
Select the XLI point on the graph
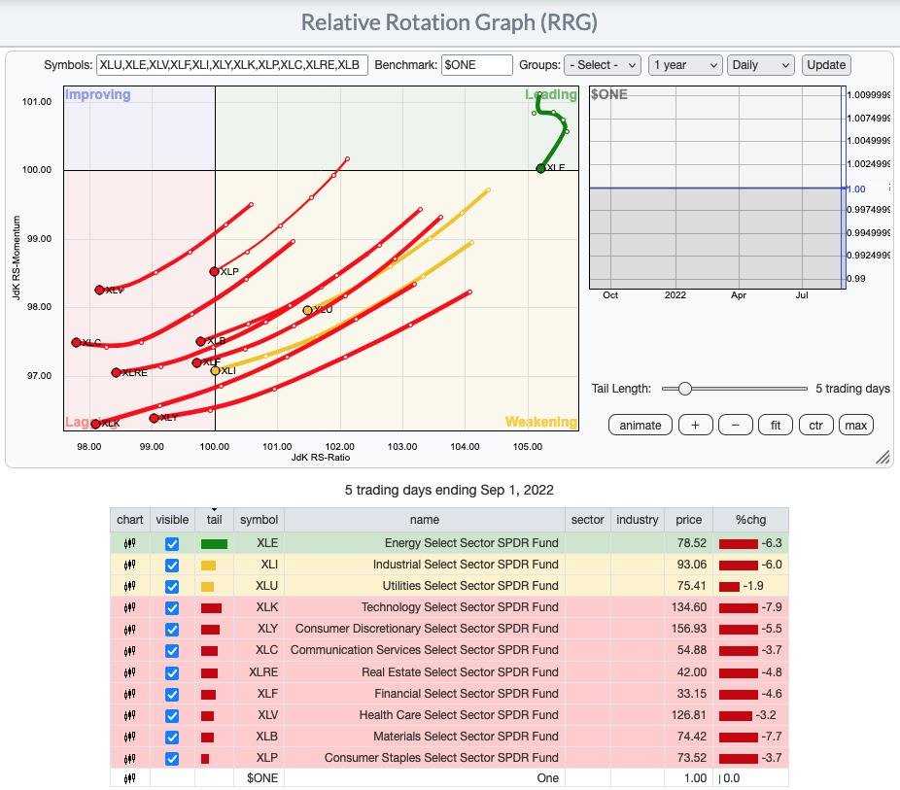pos(215,370)
